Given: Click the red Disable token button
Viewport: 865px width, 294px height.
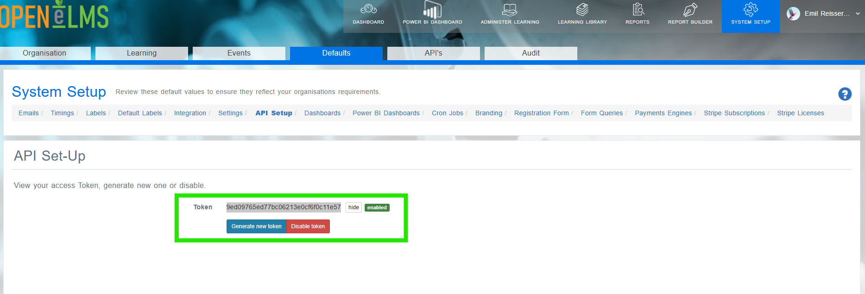Looking at the screenshot, I should click(x=308, y=226).
